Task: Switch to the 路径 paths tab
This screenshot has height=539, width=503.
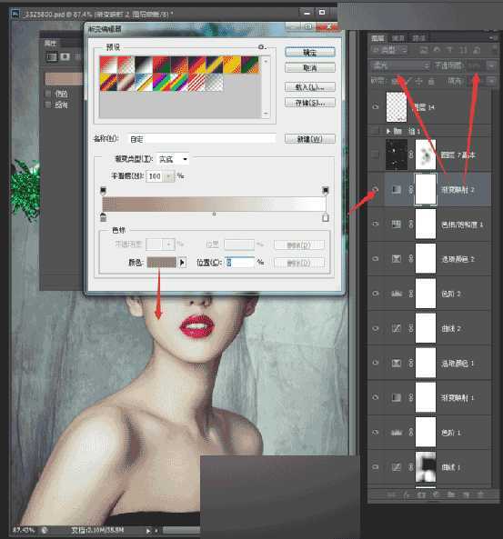Action: coord(418,38)
